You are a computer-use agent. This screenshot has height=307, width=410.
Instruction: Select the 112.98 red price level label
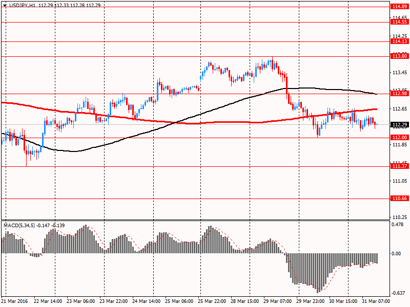400,94
